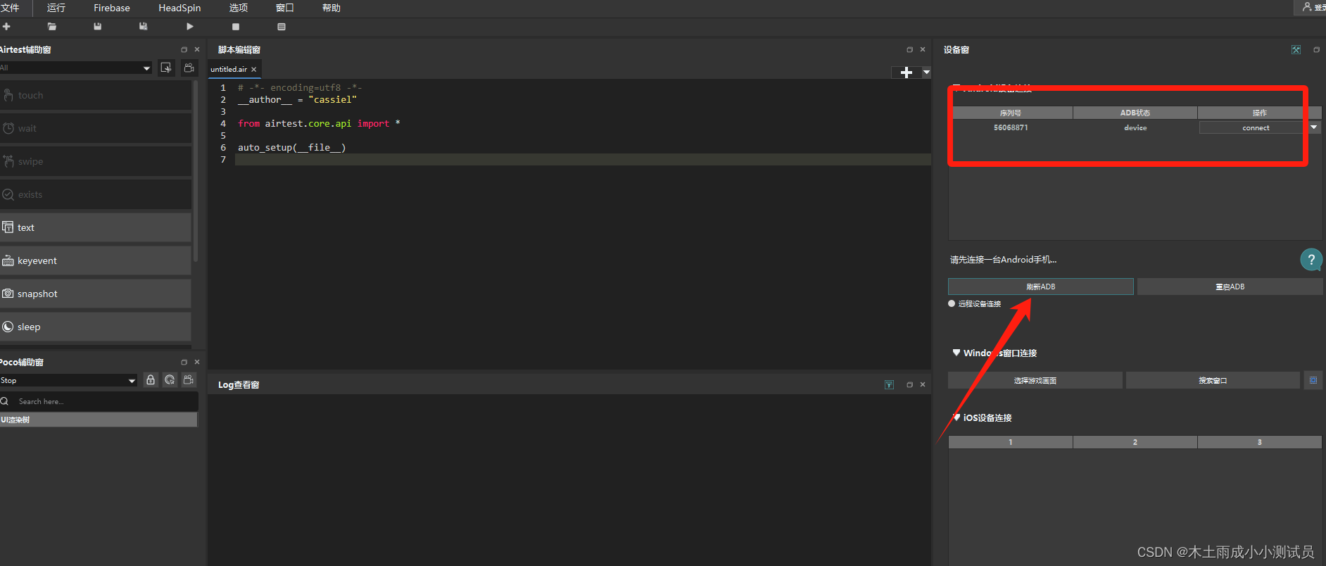Click the login user icon
1326x566 pixels.
pyautogui.click(x=1307, y=7)
